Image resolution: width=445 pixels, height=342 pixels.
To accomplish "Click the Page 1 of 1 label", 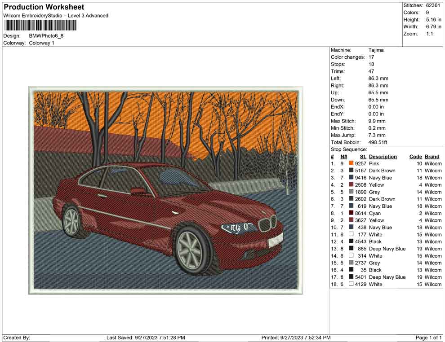I will click(x=428, y=338).
